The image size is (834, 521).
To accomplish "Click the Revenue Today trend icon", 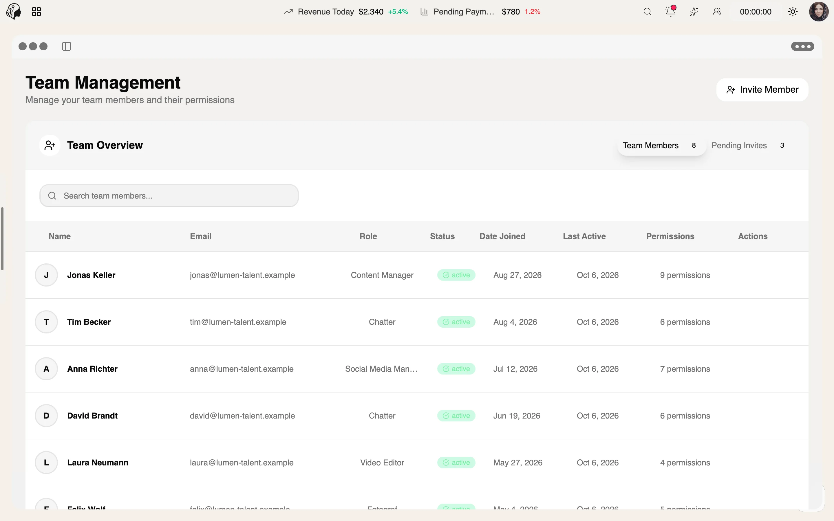I will point(288,12).
